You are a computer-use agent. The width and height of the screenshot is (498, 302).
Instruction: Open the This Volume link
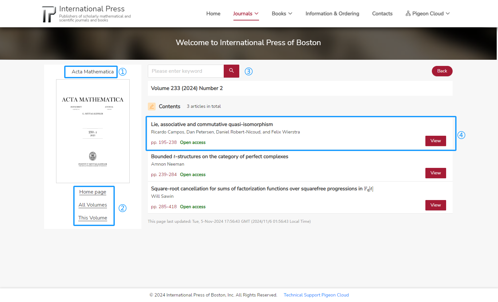(93, 218)
